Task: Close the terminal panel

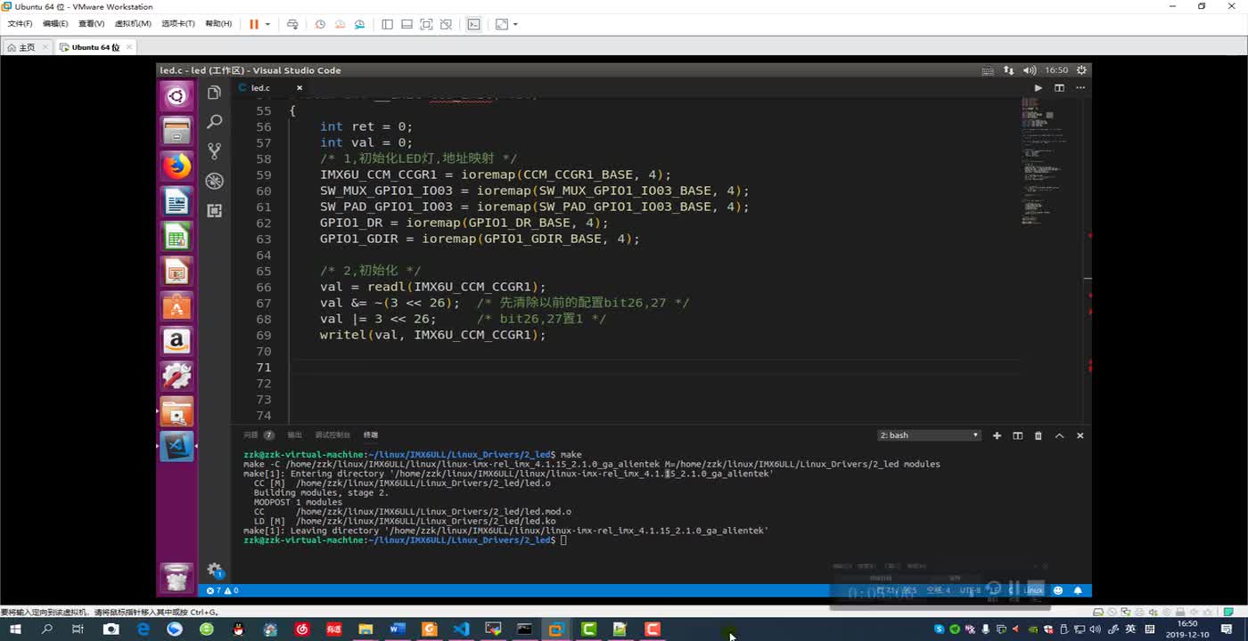Action: (1080, 435)
